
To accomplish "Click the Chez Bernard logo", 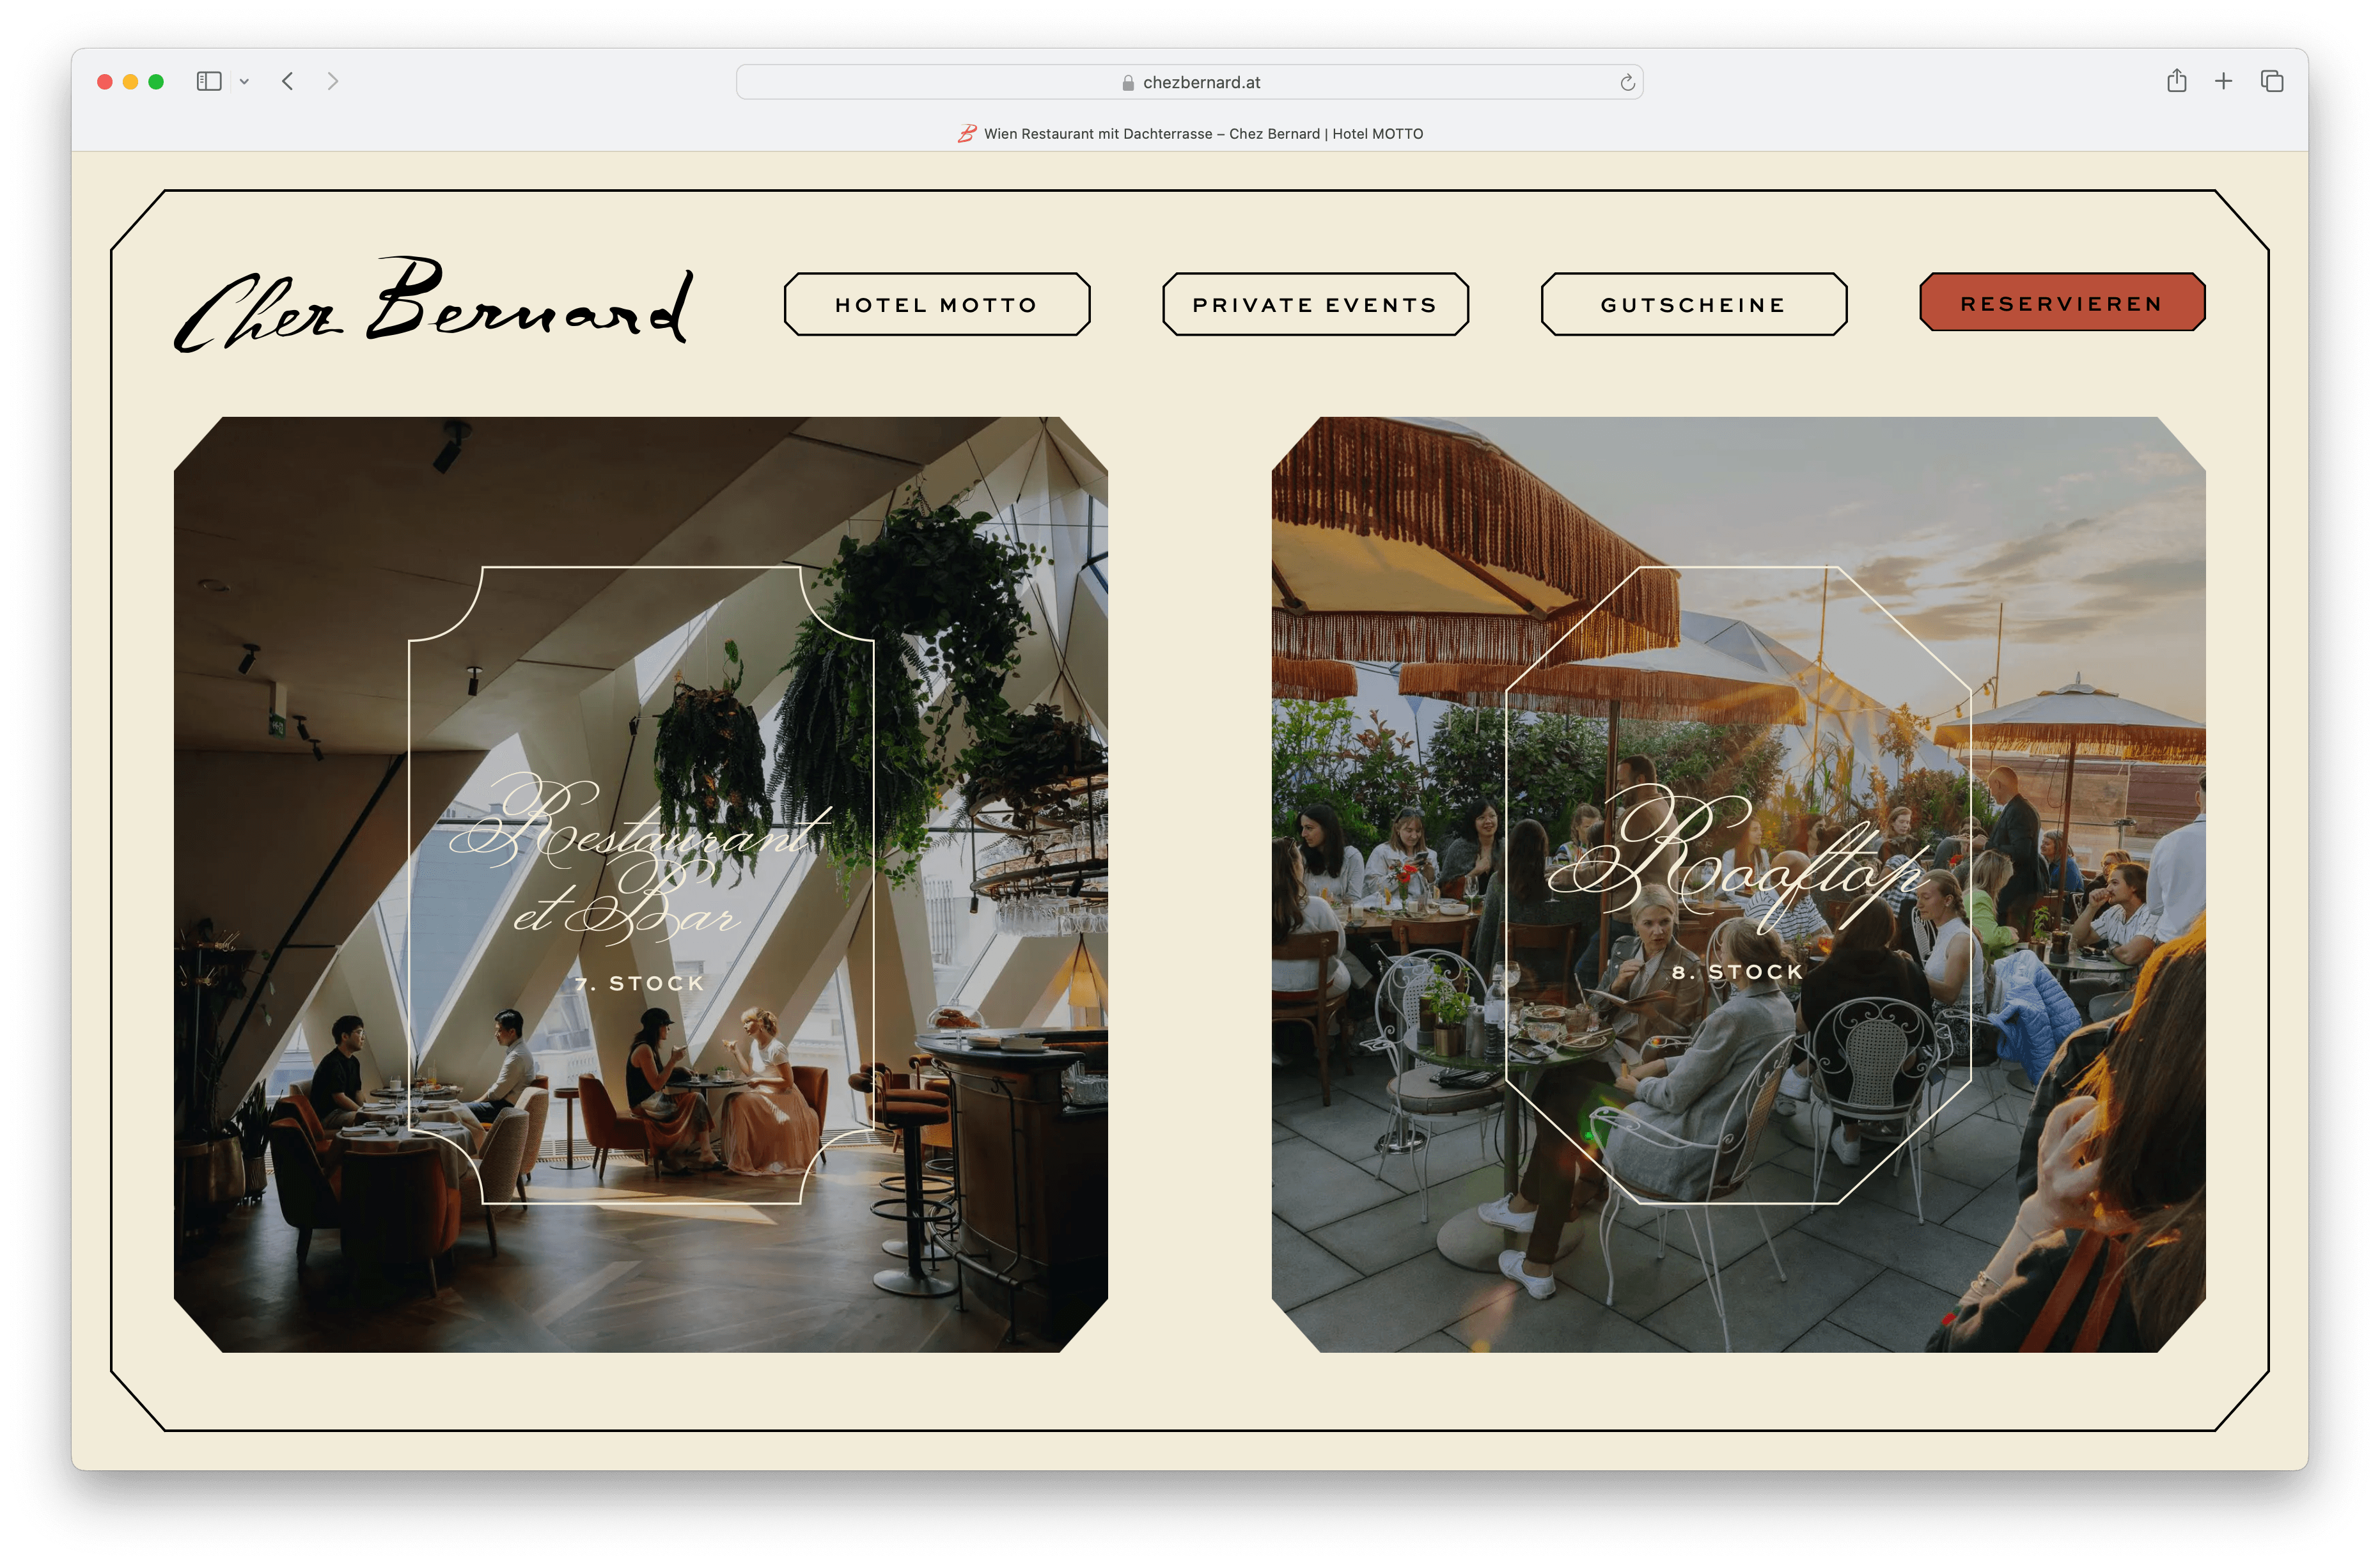I will (433, 304).
